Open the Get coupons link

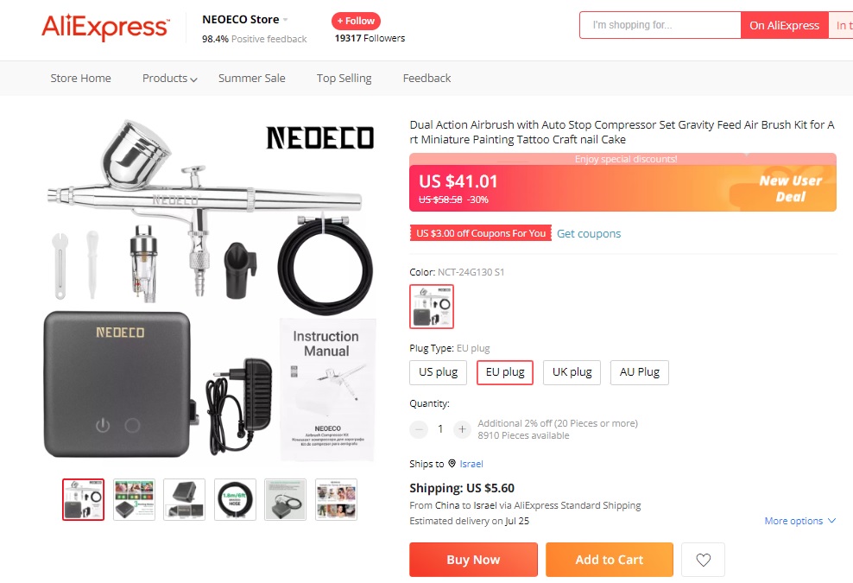[x=589, y=233]
